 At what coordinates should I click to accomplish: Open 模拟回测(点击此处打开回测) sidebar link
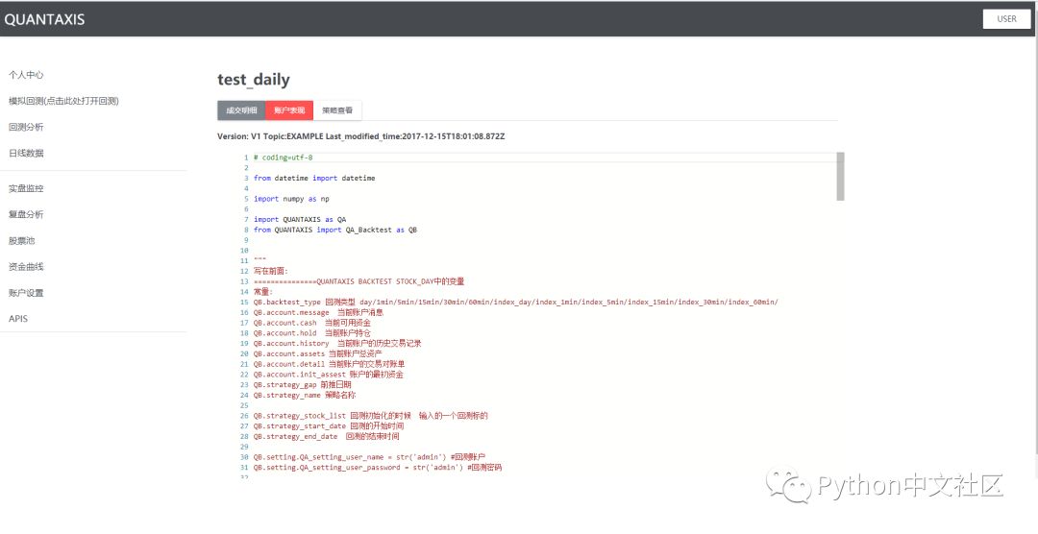point(63,101)
